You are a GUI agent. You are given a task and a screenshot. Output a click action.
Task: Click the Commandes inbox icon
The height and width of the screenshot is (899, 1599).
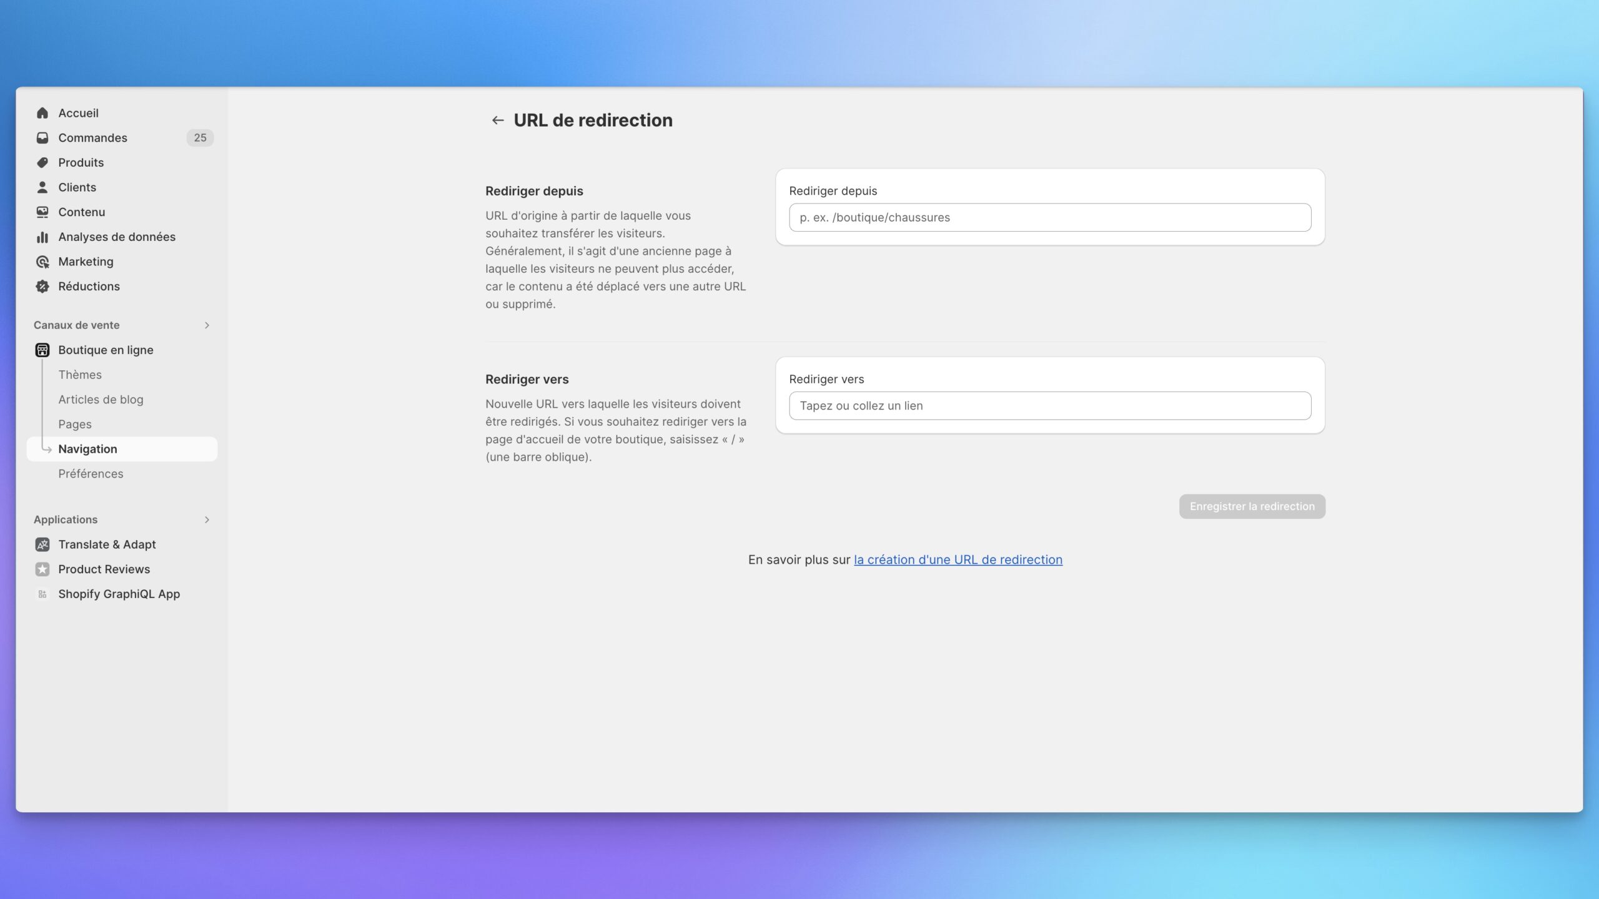click(42, 138)
